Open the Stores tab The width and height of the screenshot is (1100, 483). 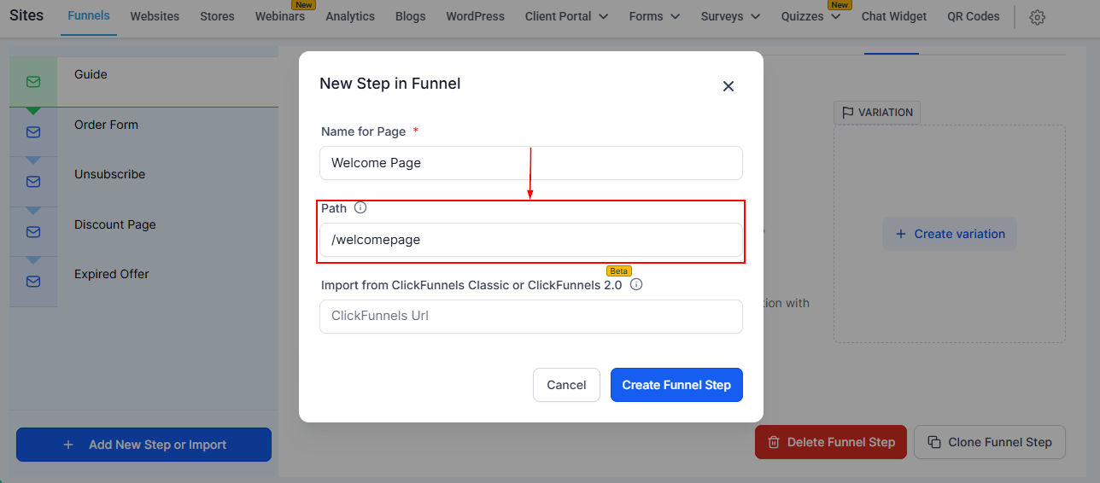(x=217, y=16)
